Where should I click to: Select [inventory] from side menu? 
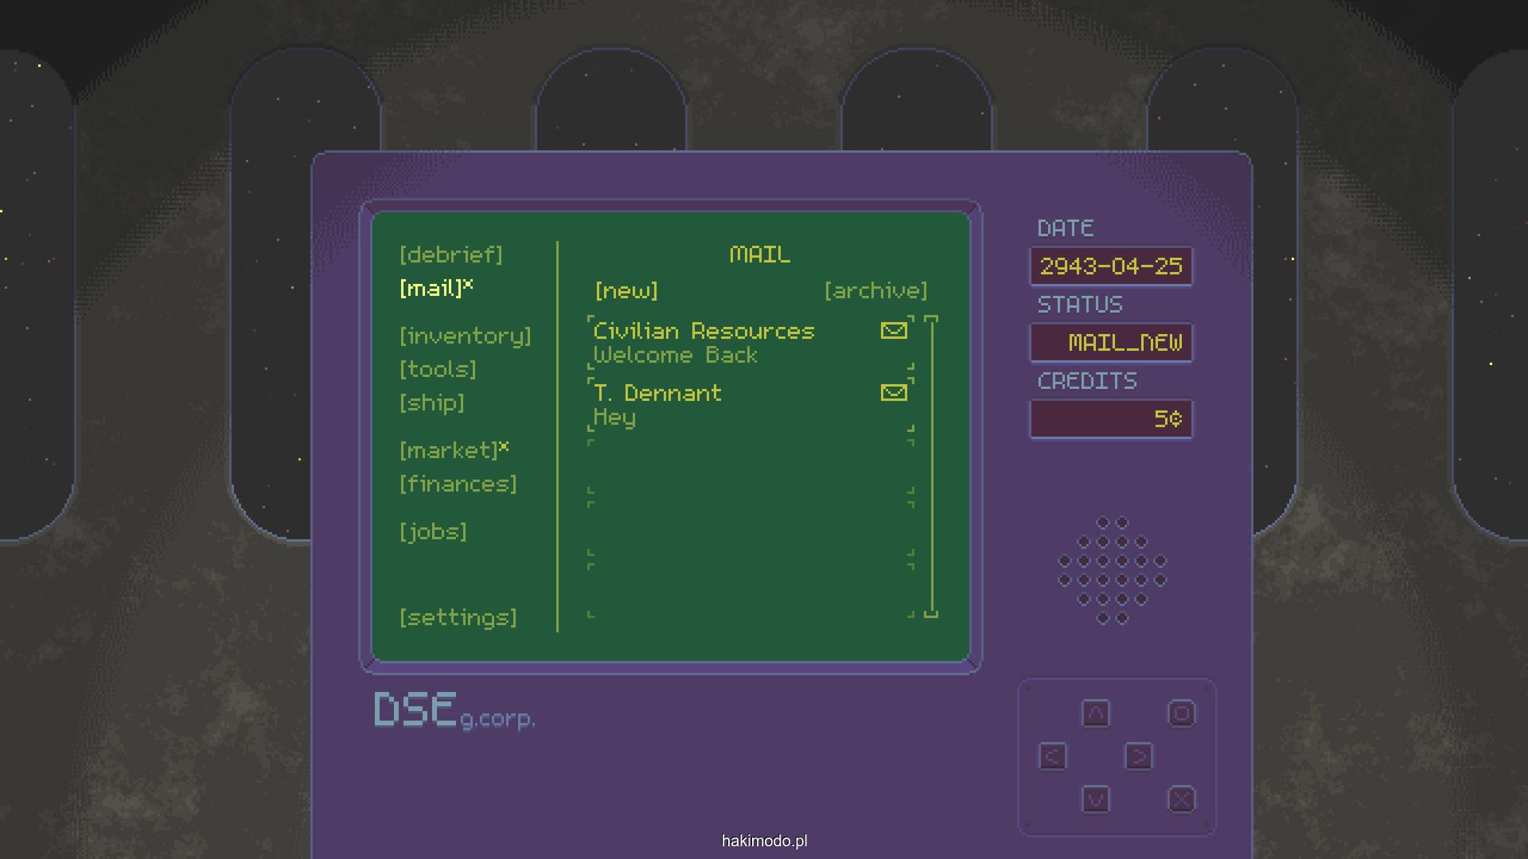[x=466, y=336]
